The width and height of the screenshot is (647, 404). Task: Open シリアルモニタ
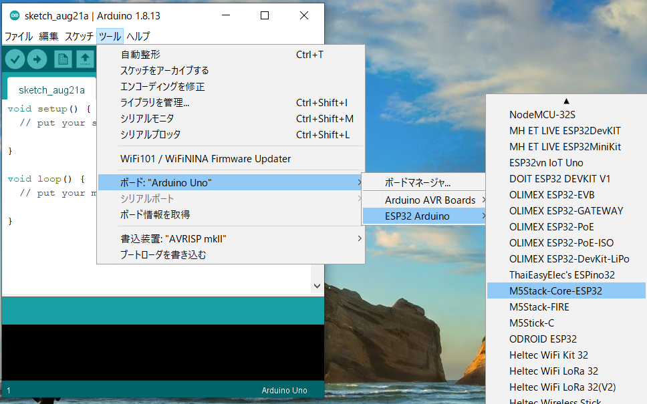[231, 119]
